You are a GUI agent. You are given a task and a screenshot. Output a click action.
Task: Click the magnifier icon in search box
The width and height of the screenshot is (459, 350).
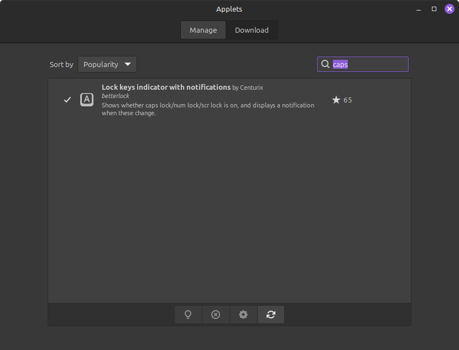pos(325,64)
